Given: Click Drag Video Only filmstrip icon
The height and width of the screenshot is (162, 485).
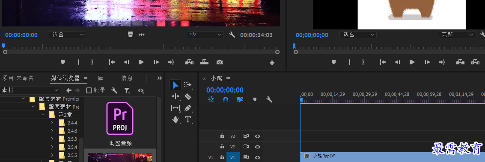Looking at the screenshot, I should 131,35.
